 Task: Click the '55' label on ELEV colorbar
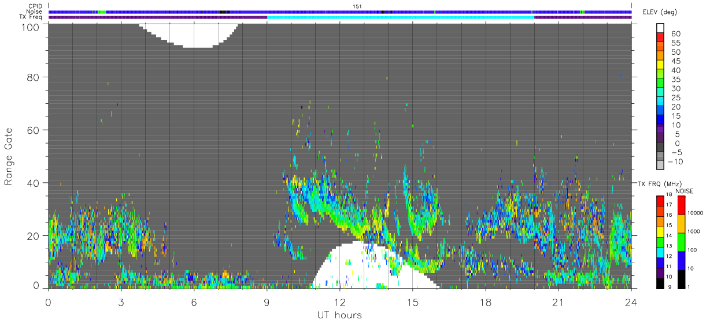click(x=675, y=43)
